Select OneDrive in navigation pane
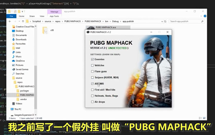Image resolution: width=215 pixels, height=135 pixels. 20,61
